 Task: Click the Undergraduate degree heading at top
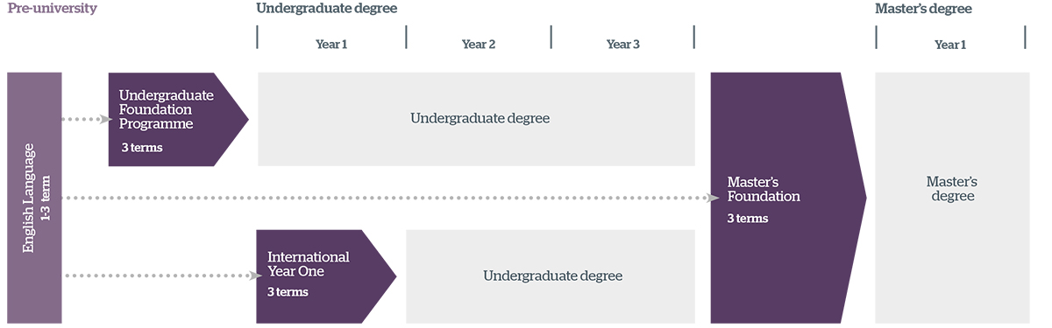click(x=326, y=9)
